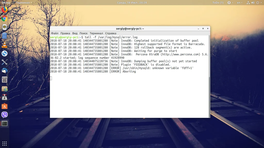Launch Thunderbird mail from the dock

pos(4,71)
